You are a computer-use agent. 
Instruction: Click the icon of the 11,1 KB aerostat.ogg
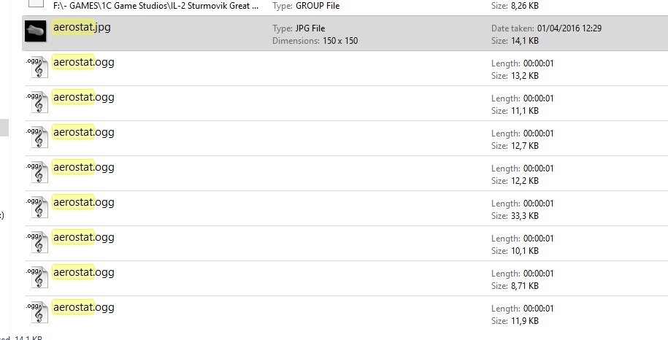tap(37, 103)
